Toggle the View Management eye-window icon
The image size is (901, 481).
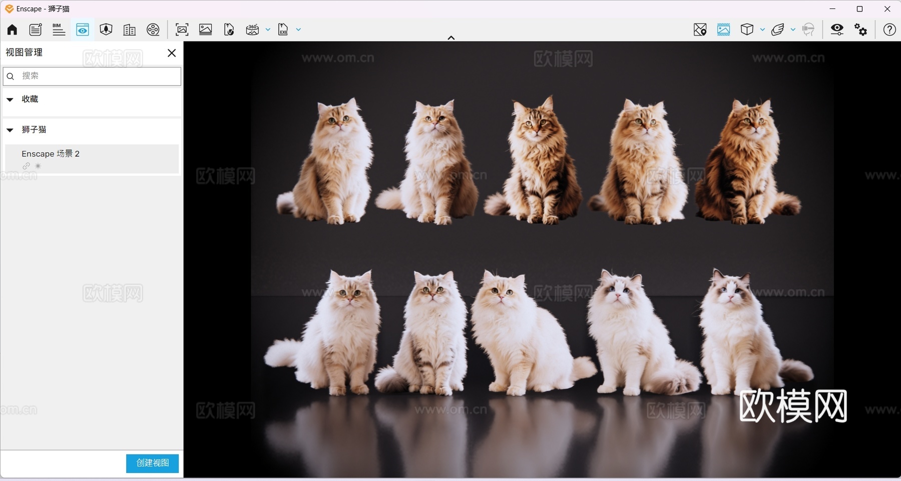tap(83, 29)
